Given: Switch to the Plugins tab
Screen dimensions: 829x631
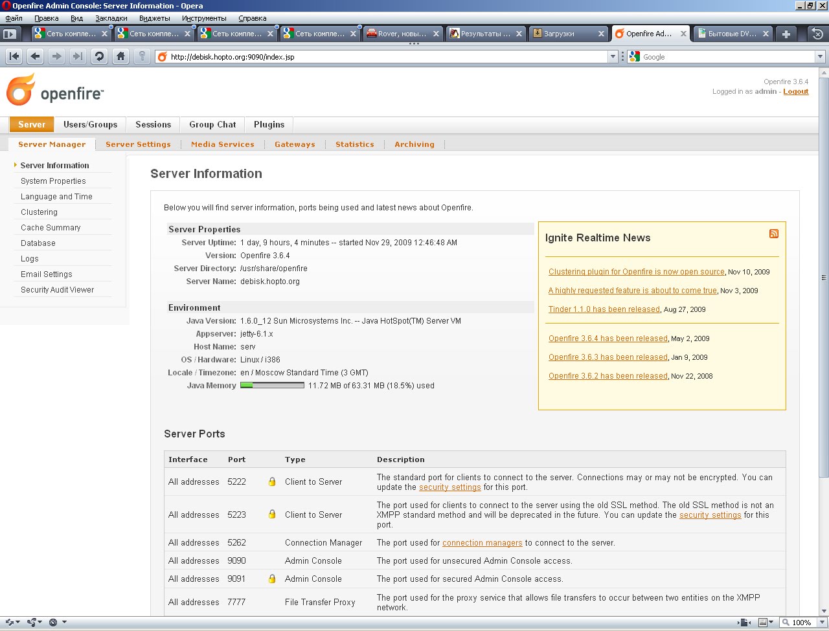Looking at the screenshot, I should 269,124.
